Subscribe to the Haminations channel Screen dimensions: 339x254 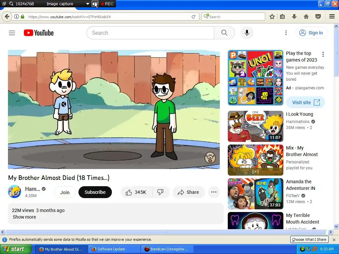pyautogui.click(x=95, y=192)
